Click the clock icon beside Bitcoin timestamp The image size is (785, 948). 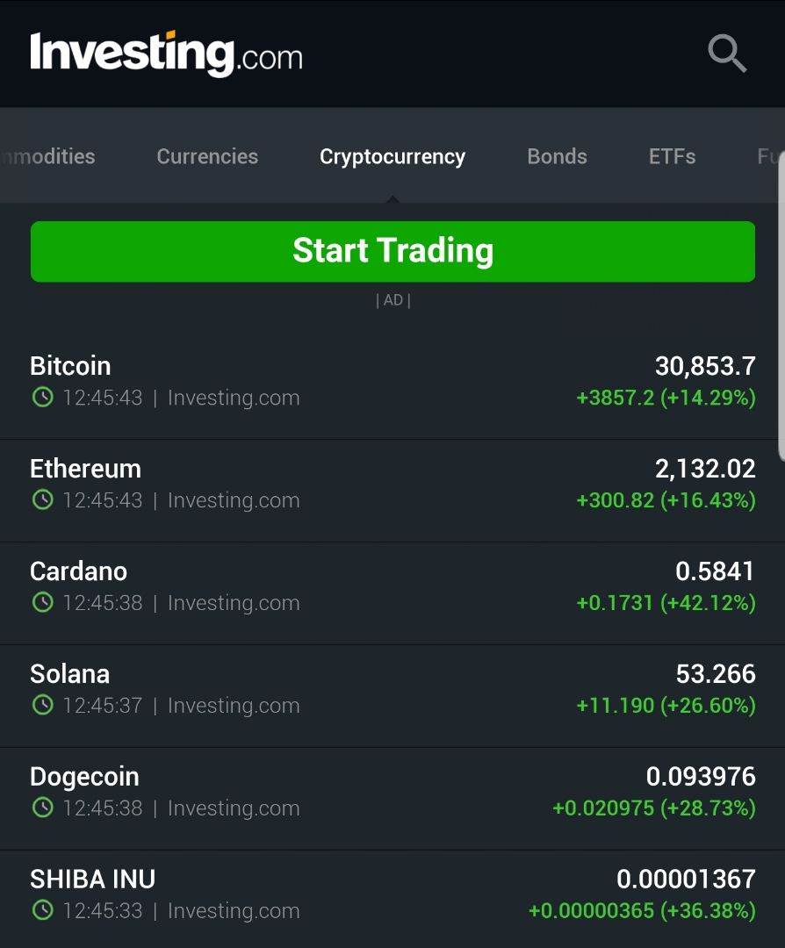point(42,398)
